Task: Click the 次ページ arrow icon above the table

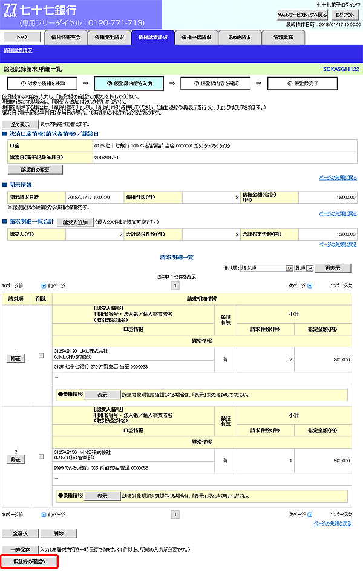Action: pyautogui.click(x=310, y=286)
